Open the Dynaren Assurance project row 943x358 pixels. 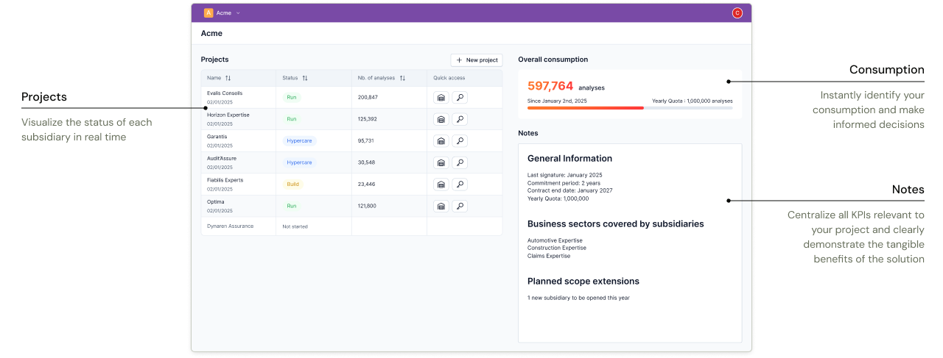(351, 226)
